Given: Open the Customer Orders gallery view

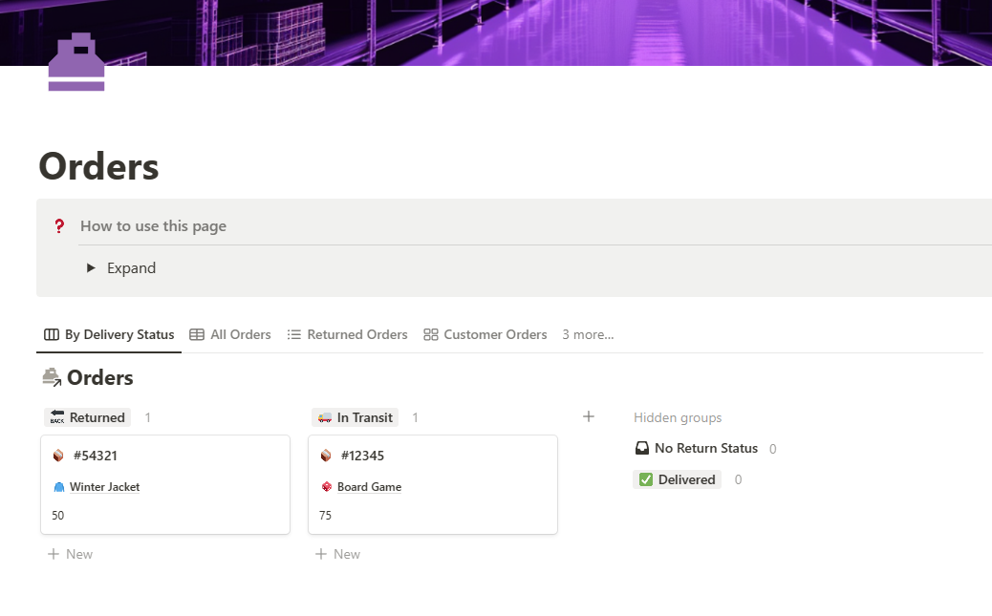Looking at the screenshot, I should (485, 334).
